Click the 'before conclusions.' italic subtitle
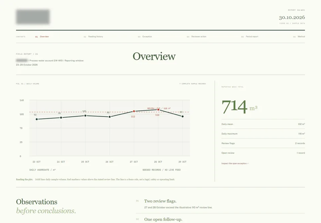Image resolution: width=321 pixels, height=223 pixels. point(46,211)
